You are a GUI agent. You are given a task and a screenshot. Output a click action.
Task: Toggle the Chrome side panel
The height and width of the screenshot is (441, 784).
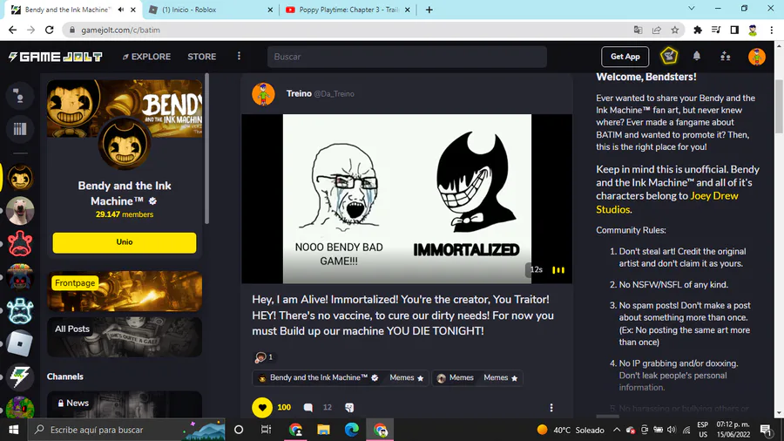coord(734,30)
